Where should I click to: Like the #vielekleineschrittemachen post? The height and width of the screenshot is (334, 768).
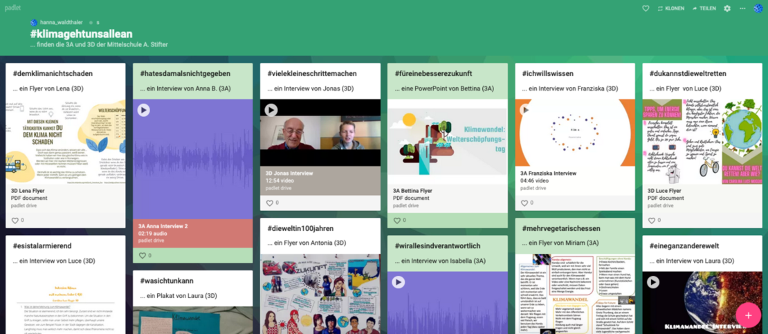coord(269,203)
